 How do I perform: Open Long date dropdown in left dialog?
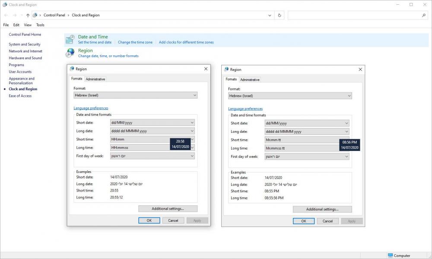tap(152, 131)
